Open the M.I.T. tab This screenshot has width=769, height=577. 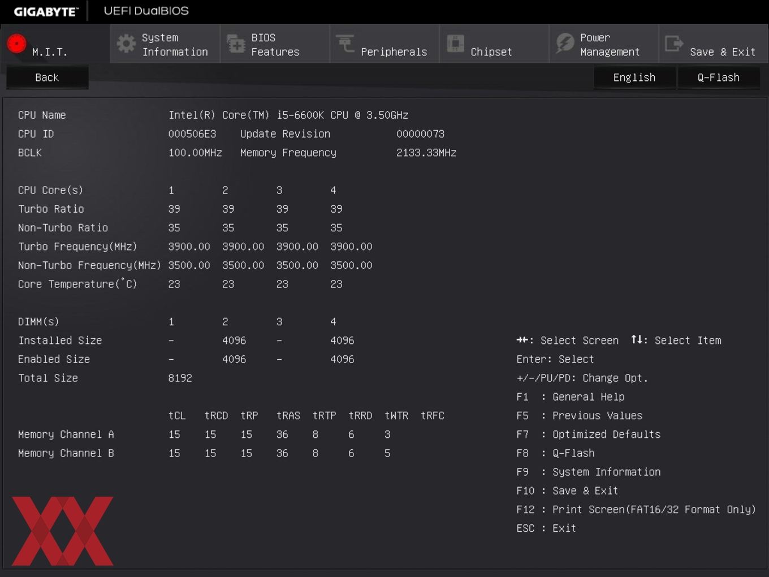(55, 44)
